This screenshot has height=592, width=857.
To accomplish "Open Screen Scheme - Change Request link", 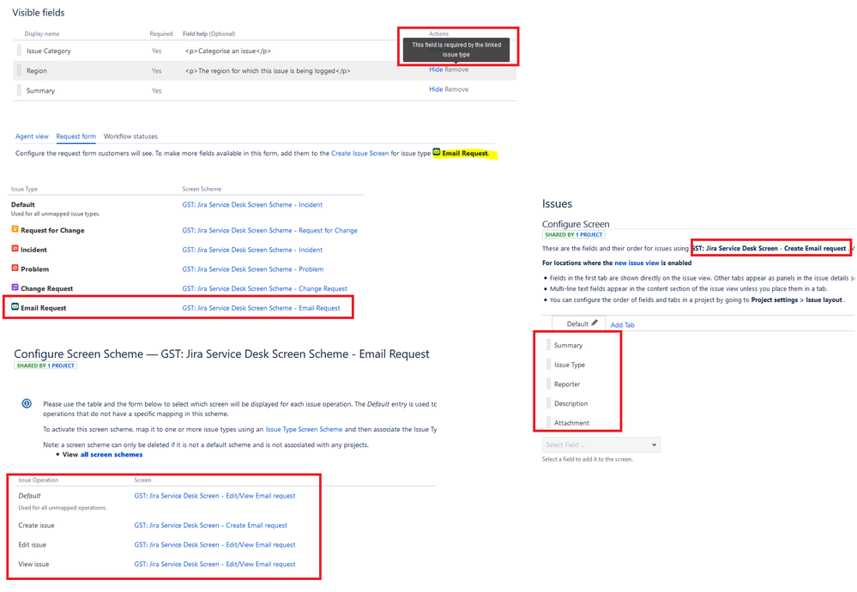I will 264,288.
